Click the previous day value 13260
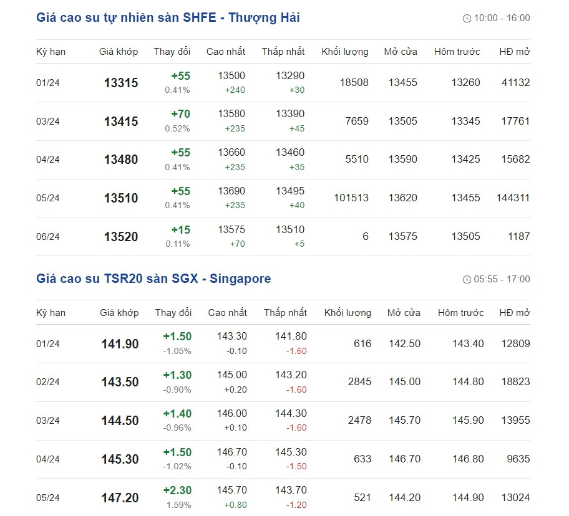 [465, 83]
